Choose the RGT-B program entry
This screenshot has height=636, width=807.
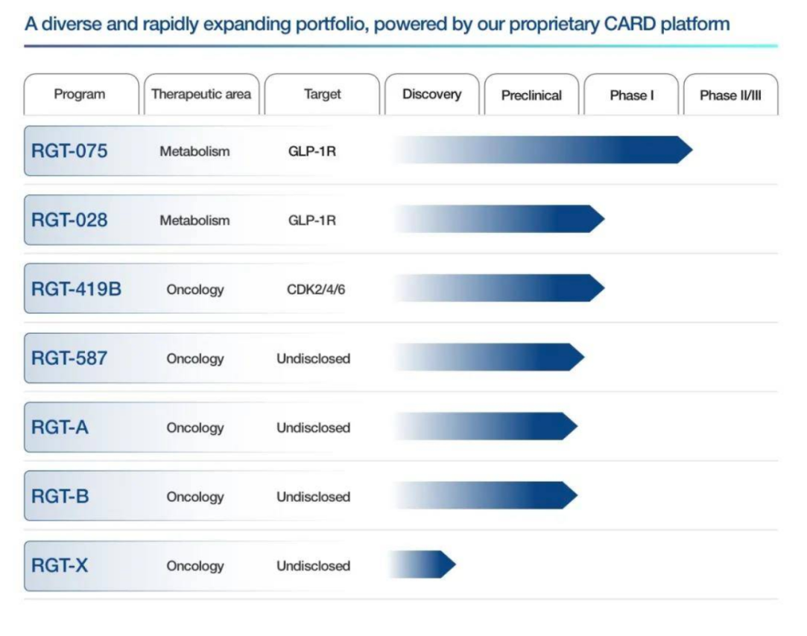point(60,497)
